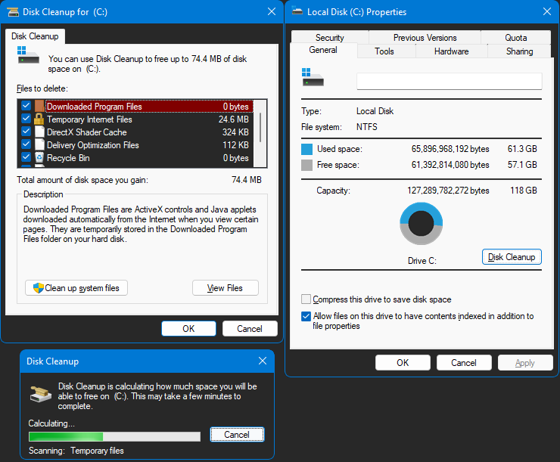Click the calculating dialog disk scanning icon
This screenshot has width=560, height=462.
(x=41, y=394)
